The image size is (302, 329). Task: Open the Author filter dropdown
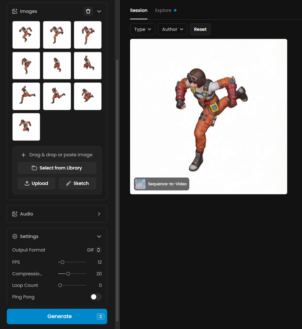point(173,29)
